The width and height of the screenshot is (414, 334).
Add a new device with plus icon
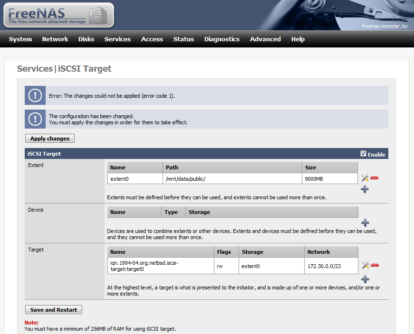[x=365, y=223]
